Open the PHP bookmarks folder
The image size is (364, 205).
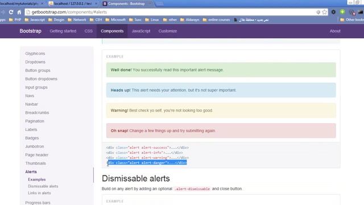[x=15, y=20]
